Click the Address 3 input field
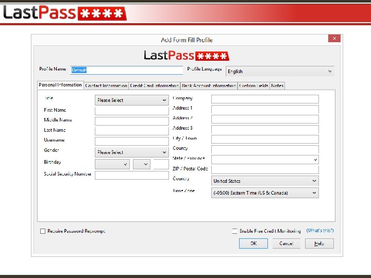Image resolution: width=371 pixels, height=278 pixels. [x=265, y=129]
